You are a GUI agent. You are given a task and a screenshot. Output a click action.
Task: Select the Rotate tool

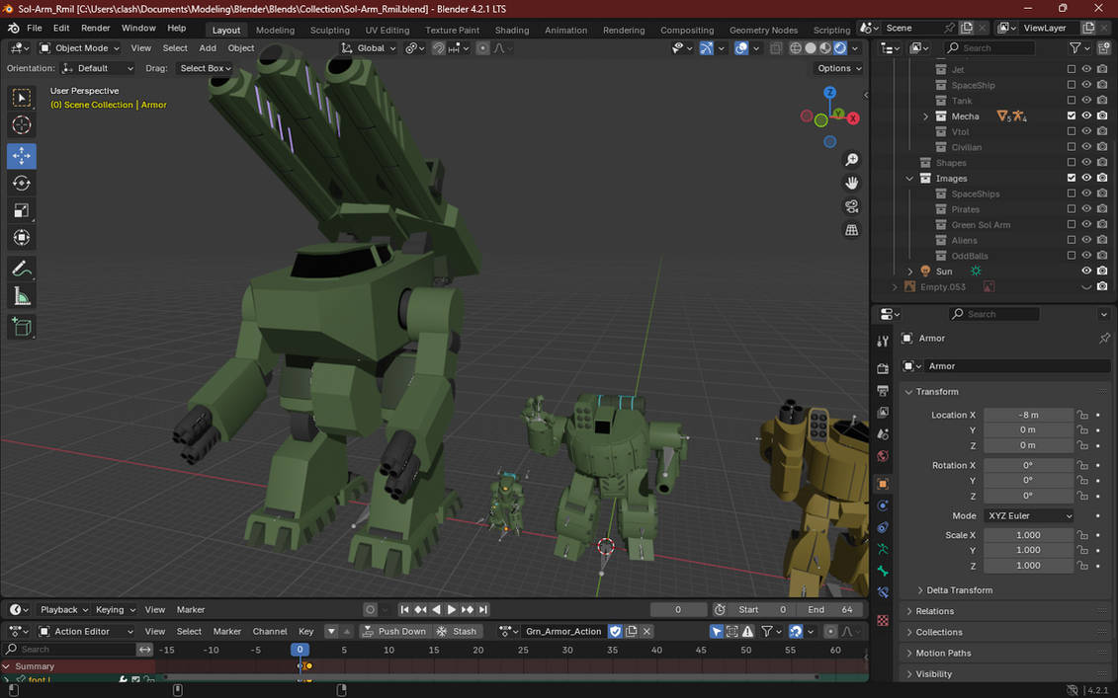coord(21,183)
